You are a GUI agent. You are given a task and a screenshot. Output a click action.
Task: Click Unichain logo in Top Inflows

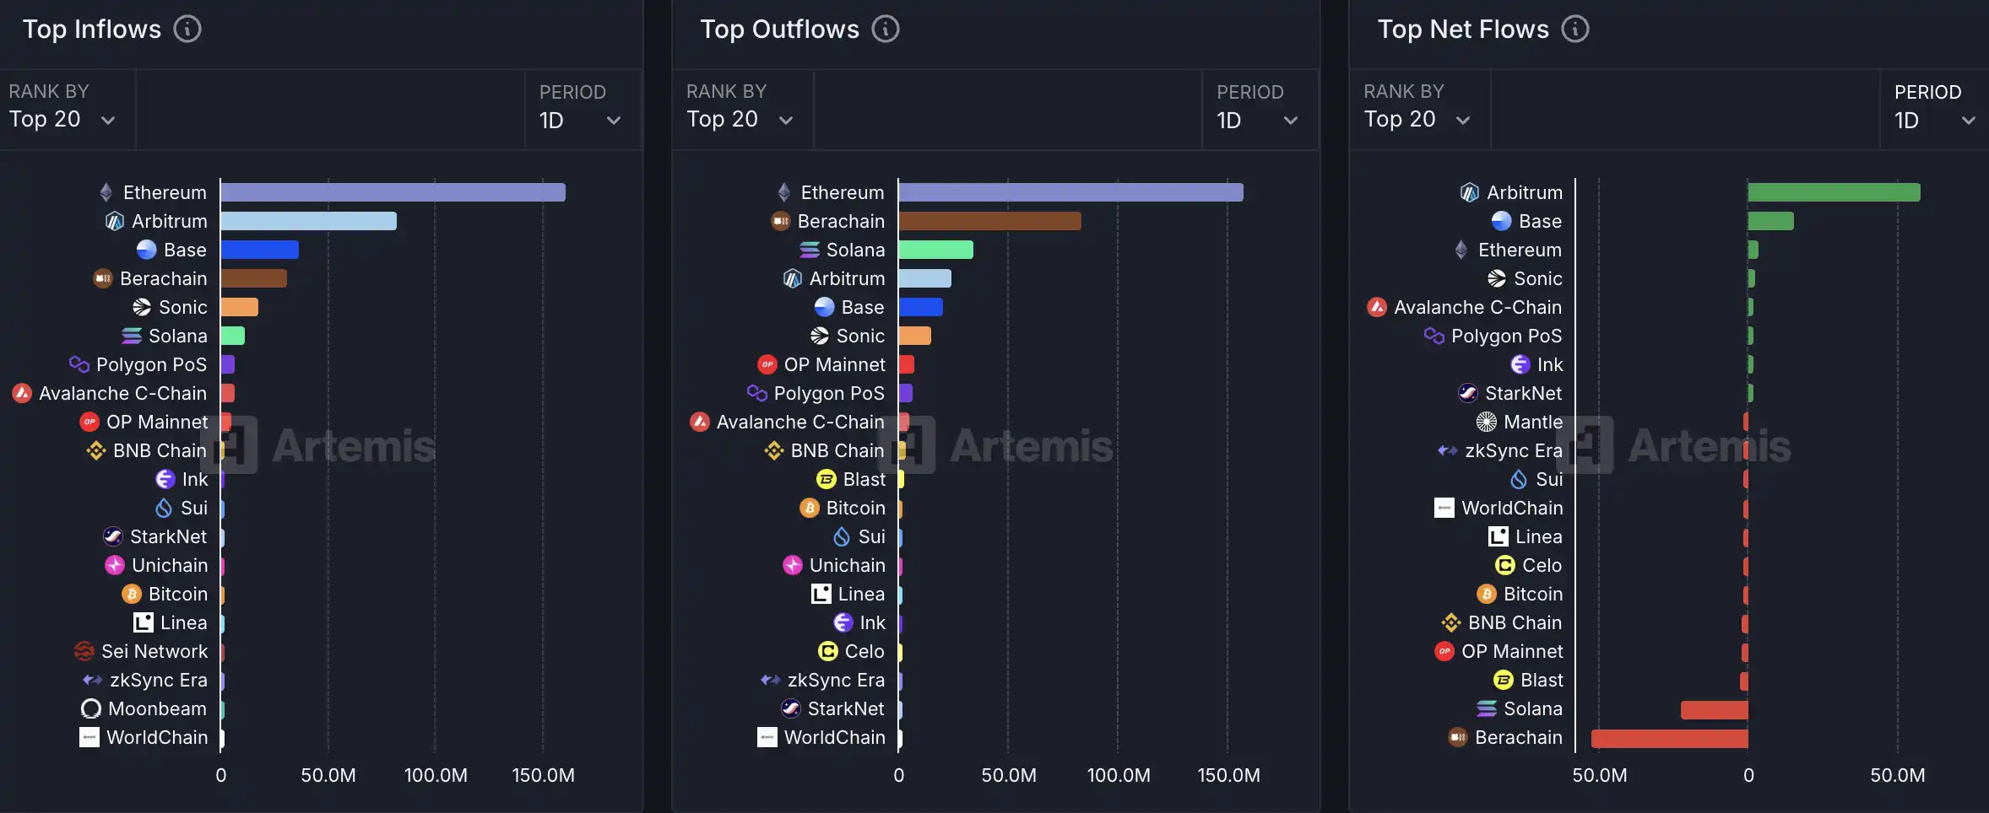pos(115,565)
